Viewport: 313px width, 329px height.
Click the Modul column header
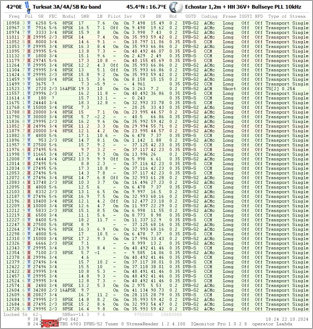tap(69, 16)
